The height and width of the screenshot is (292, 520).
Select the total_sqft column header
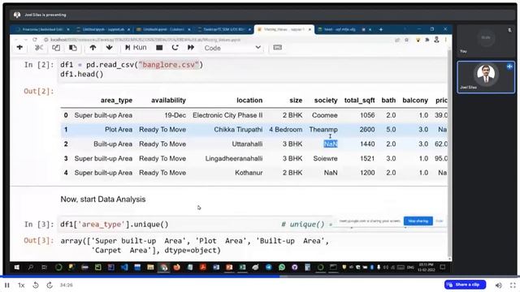point(359,101)
